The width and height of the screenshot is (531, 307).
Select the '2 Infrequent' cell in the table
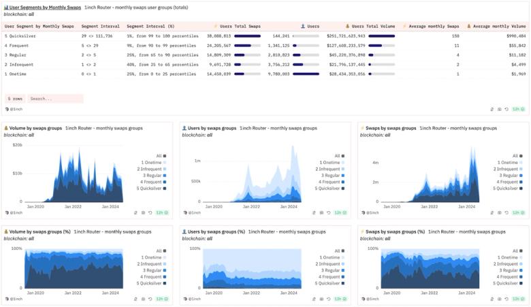[19, 64]
